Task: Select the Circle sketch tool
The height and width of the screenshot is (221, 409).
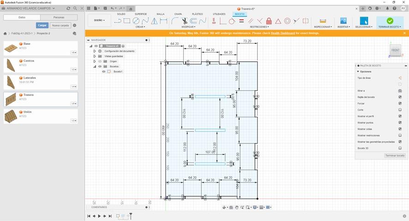Action: [x=136, y=21]
